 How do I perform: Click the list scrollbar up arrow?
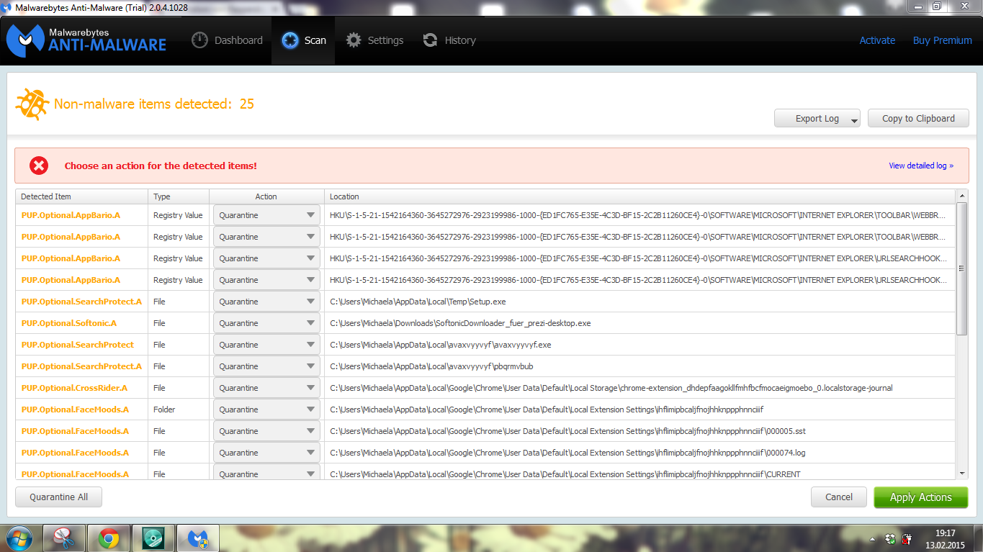click(962, 196)
